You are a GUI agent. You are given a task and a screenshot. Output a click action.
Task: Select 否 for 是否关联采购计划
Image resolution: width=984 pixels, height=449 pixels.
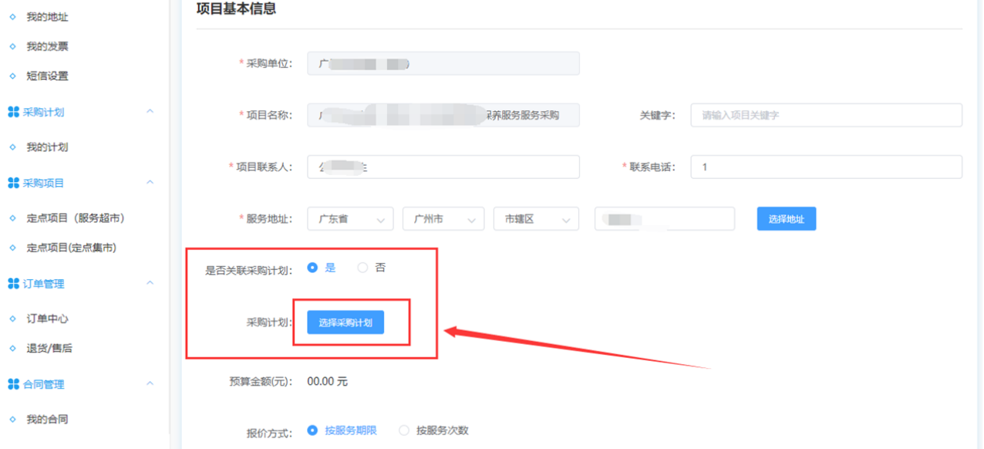pyautogui.click(x=362, y=268)
